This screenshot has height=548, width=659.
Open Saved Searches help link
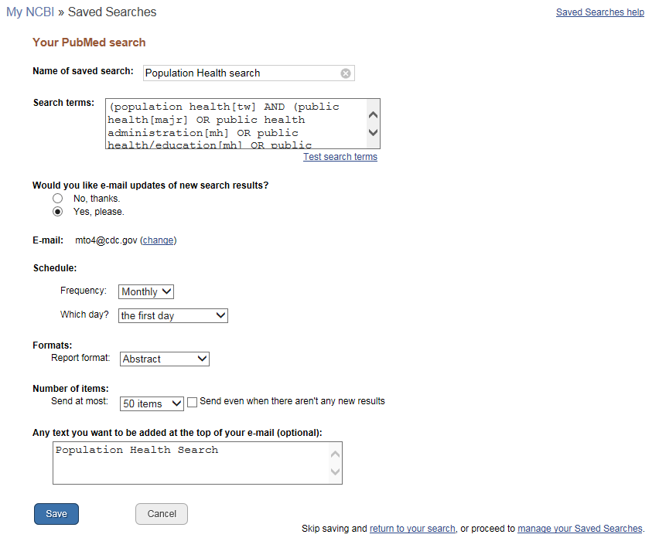click(x=599, y=12)
